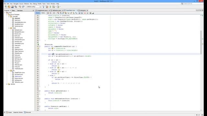Open the Tools menu

pyautogui.click(x=48, y=4)
